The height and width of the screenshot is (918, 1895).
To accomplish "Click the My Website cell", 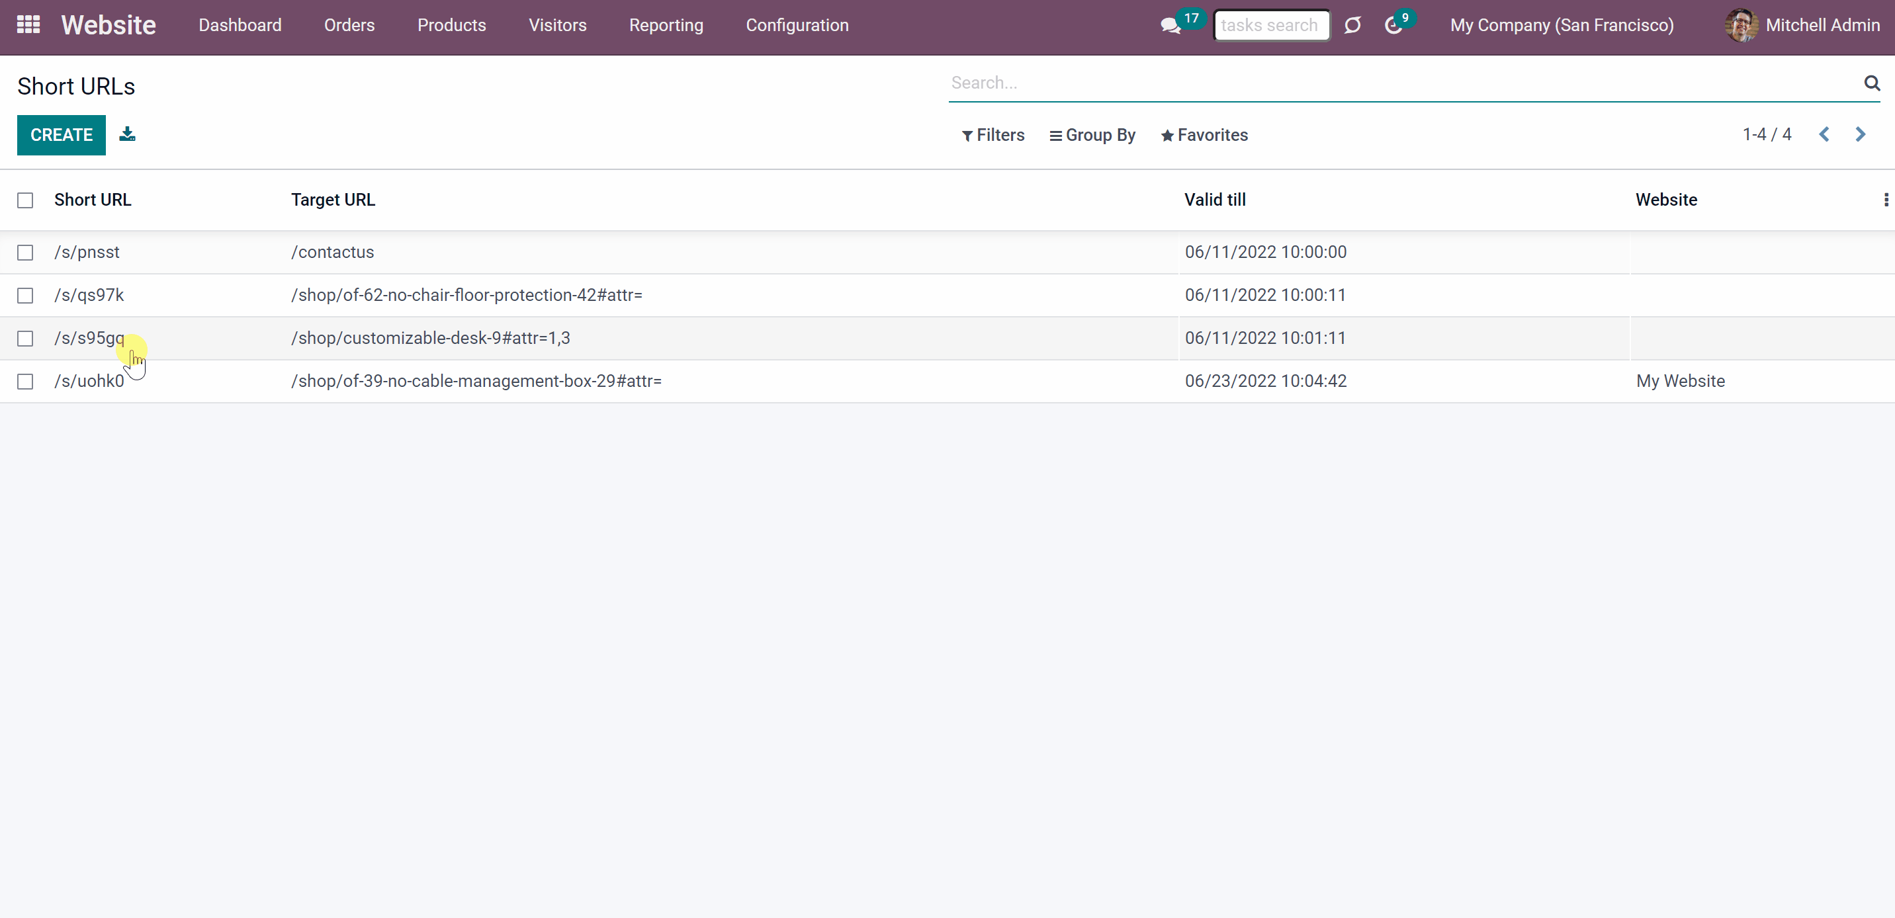I will 1680,381.
